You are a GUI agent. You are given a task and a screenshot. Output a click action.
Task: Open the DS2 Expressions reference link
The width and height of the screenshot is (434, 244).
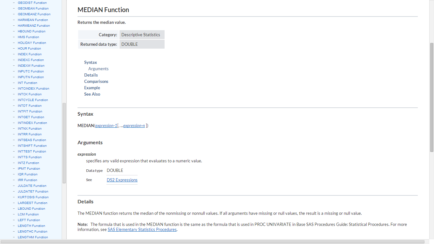(122, 180)
